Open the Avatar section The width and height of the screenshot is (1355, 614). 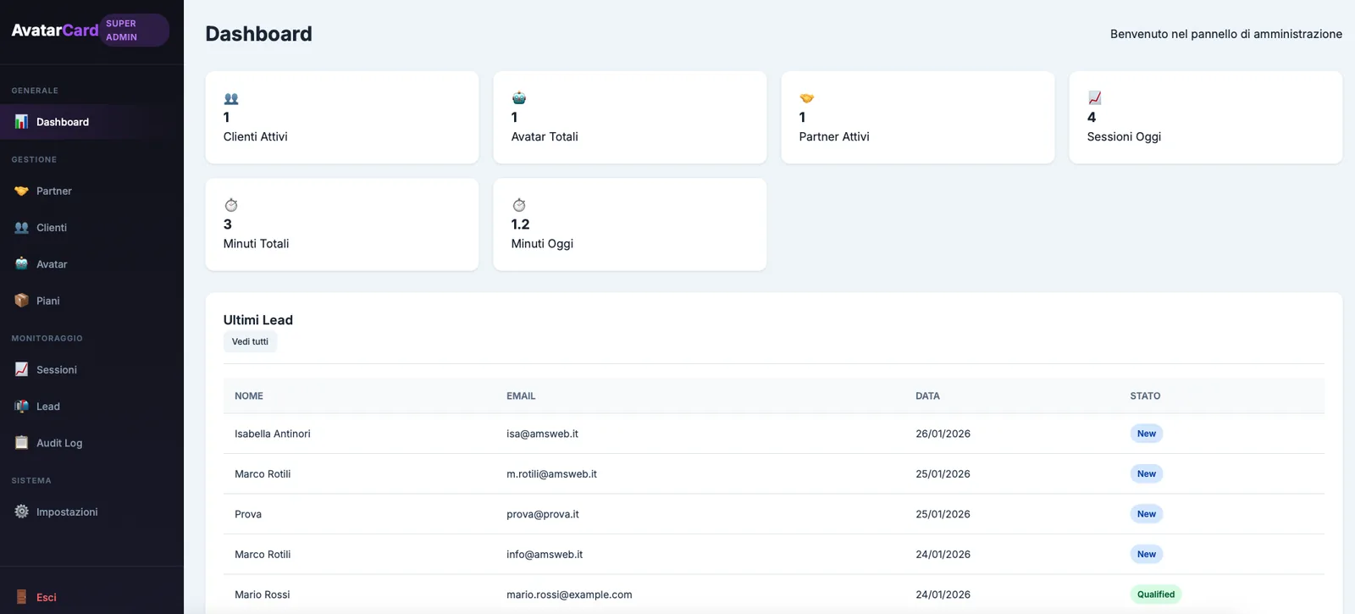click(91, 264)
